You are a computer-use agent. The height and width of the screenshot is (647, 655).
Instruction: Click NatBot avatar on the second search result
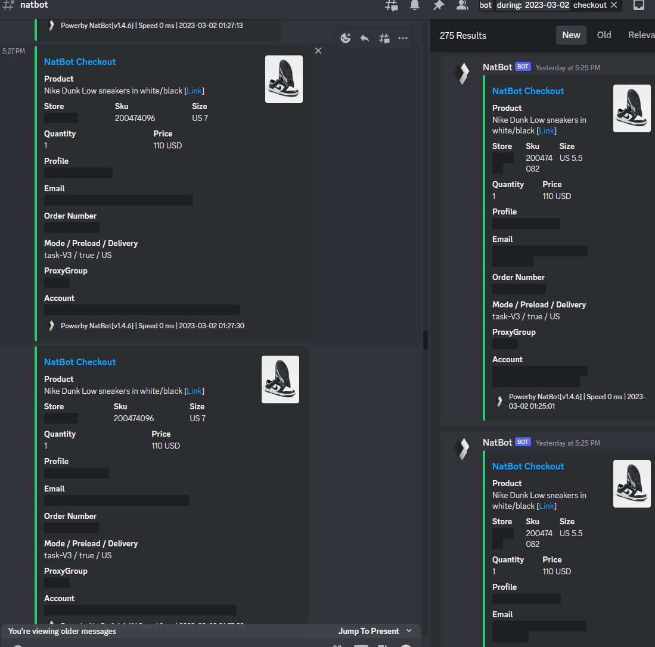(463, 449)
